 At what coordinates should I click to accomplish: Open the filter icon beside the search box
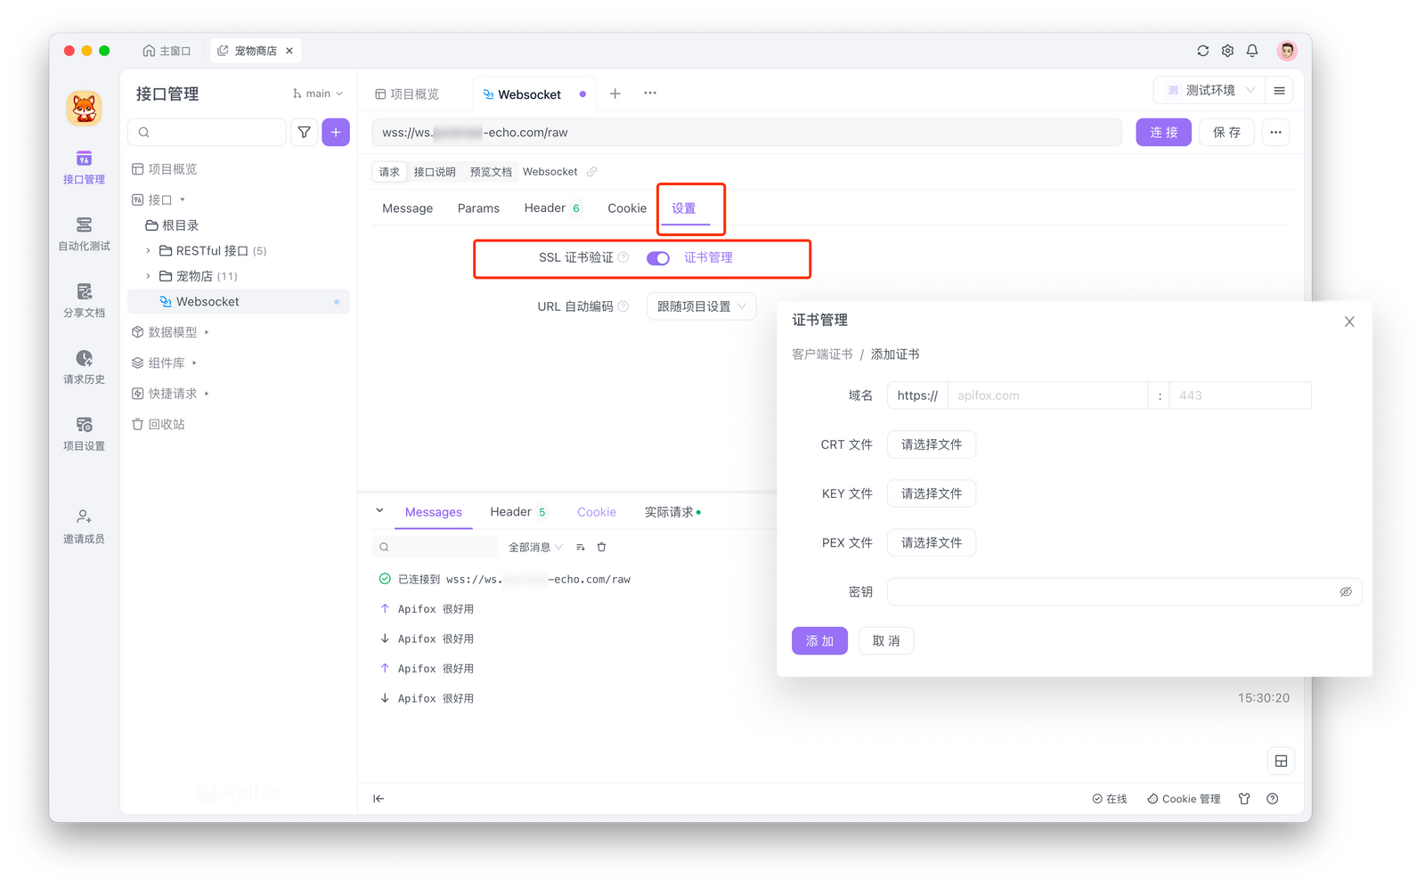point(304,132)
